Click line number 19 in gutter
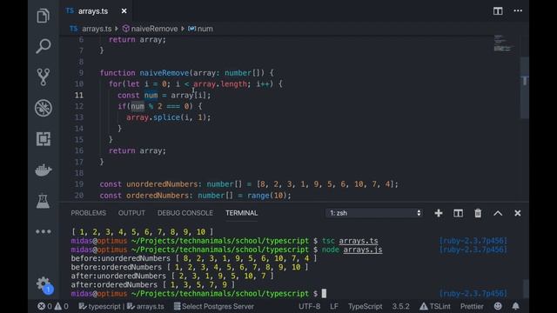557x313 pixels. tap(79, 184)
